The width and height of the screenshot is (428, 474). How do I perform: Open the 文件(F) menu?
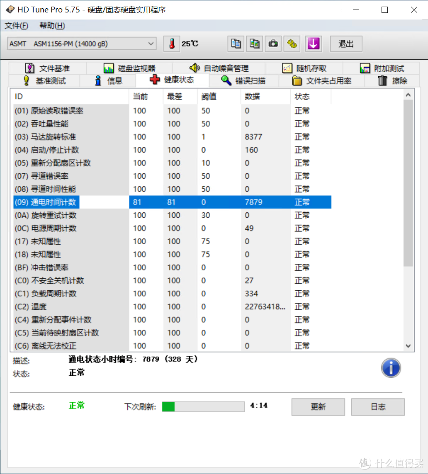pos(17,26)
